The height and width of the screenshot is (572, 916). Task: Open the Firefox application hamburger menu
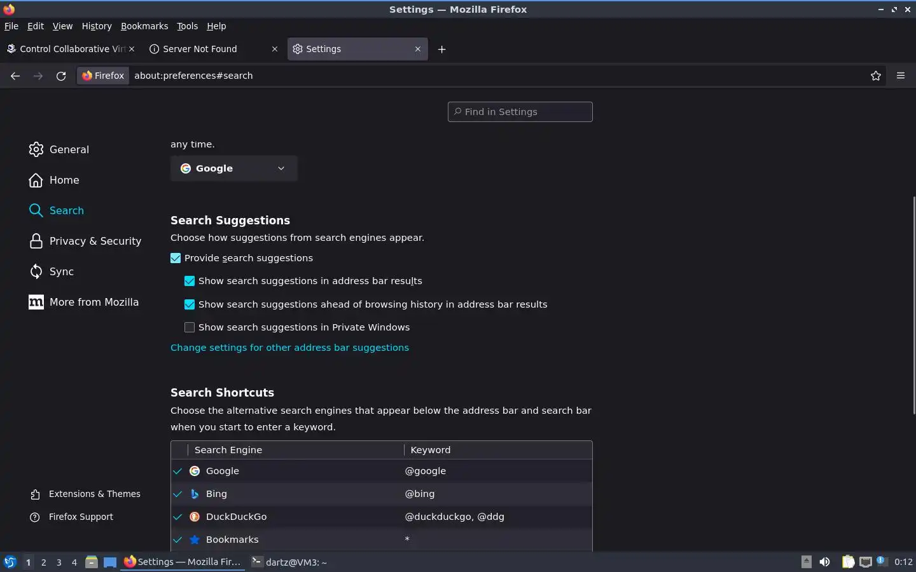(x=901, y=76)
